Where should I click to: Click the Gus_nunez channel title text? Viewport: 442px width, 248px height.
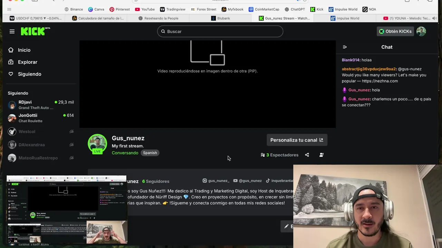[128, 138]
